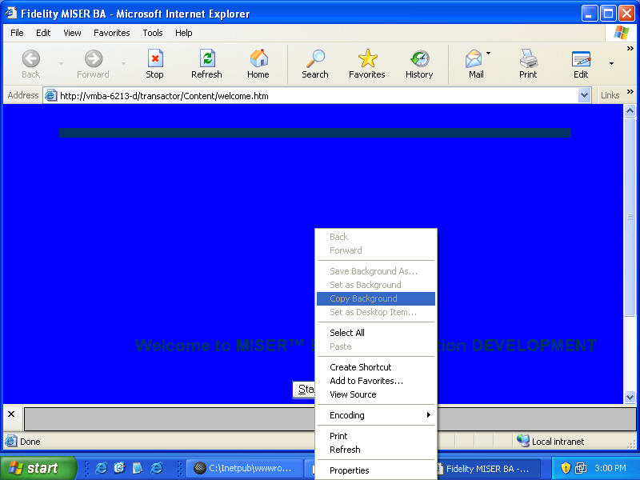
Task: Choose Select All in the context menu
Action: (376, 333)
